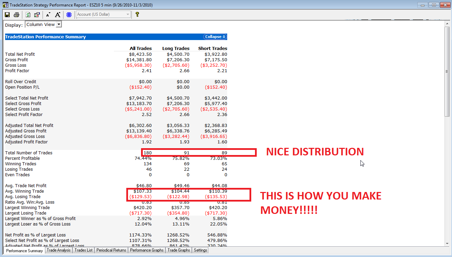The image size is (452, 257).
Task: Select the Total Net Profit row label
Action: coord(20,54)
